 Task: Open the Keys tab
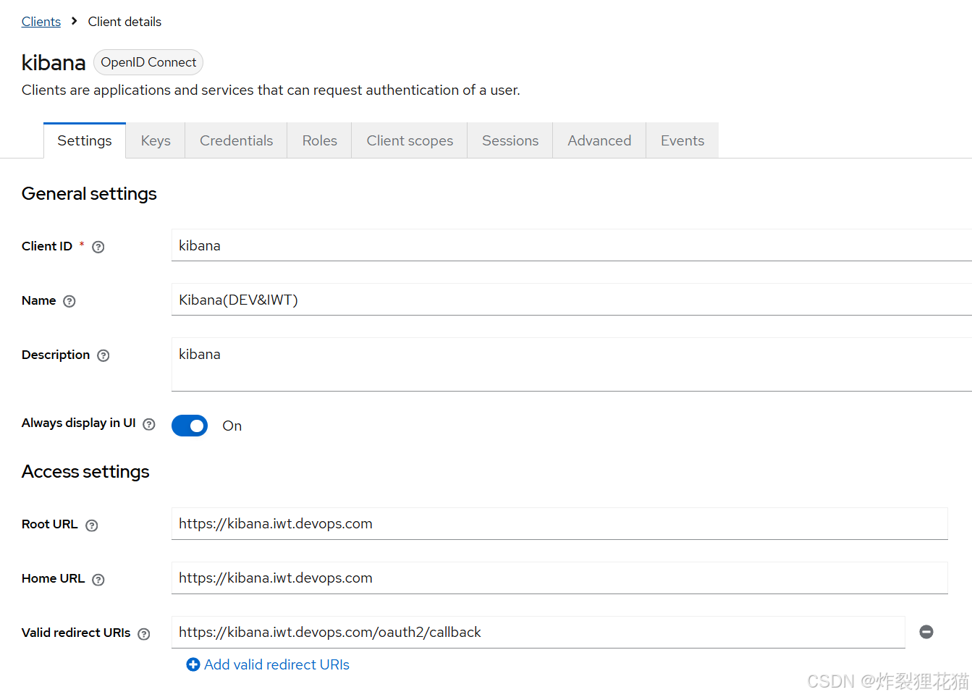pos(156,140)
